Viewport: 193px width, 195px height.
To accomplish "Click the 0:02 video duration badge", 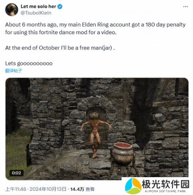I will coord(16,173).
